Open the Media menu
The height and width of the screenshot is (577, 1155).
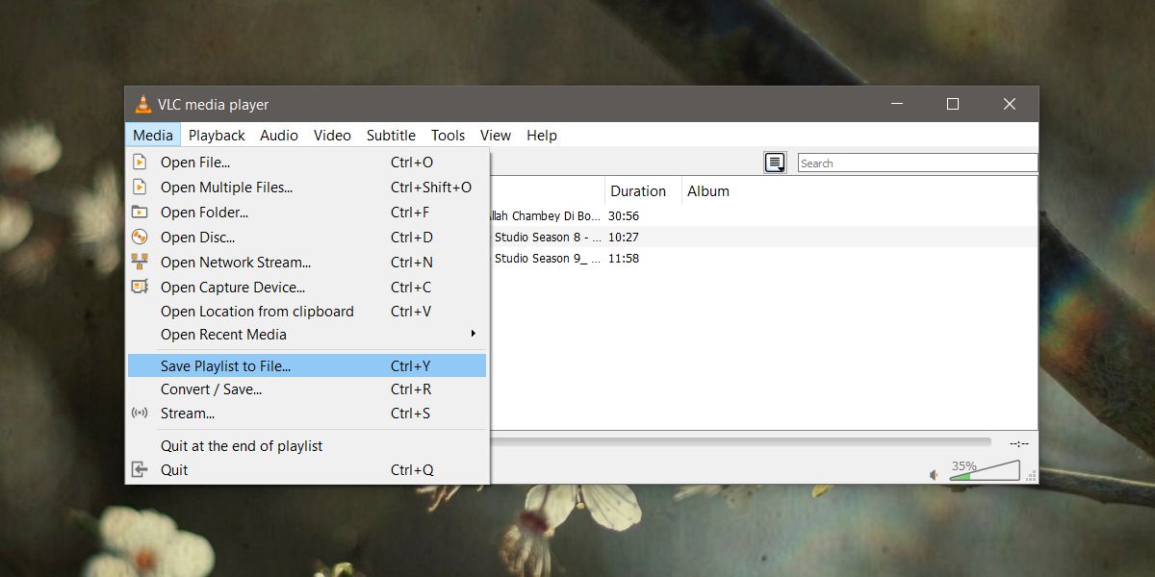pos(153,135)
